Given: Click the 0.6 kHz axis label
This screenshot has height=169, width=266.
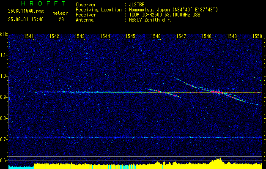Looking at the screenshot, I should 4,161.
